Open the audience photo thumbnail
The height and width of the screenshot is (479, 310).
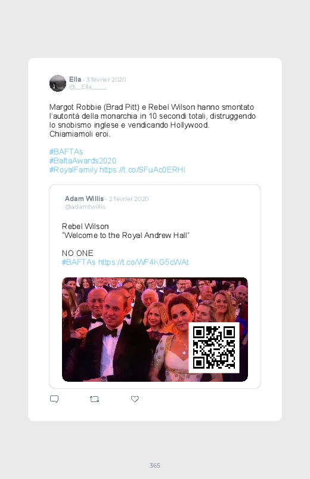click(155, 330)
